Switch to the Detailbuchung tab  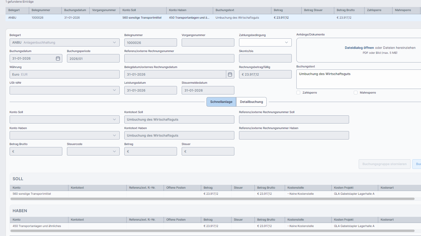(x=251, y=102)
